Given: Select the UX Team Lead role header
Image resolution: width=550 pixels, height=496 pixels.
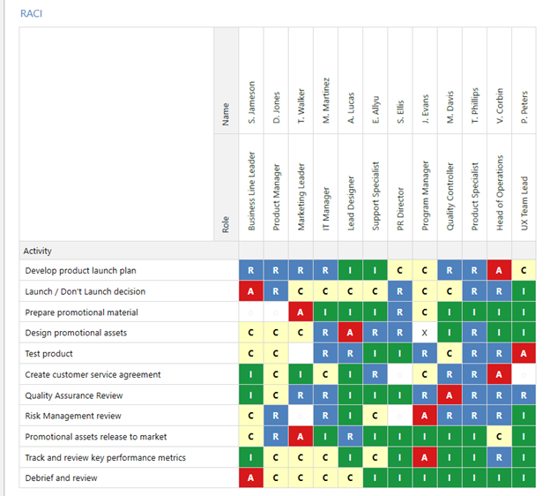Looking at the screenshot, I should [x=524, y=201].
